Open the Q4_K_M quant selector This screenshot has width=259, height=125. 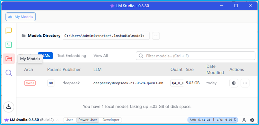click(177, 83)
